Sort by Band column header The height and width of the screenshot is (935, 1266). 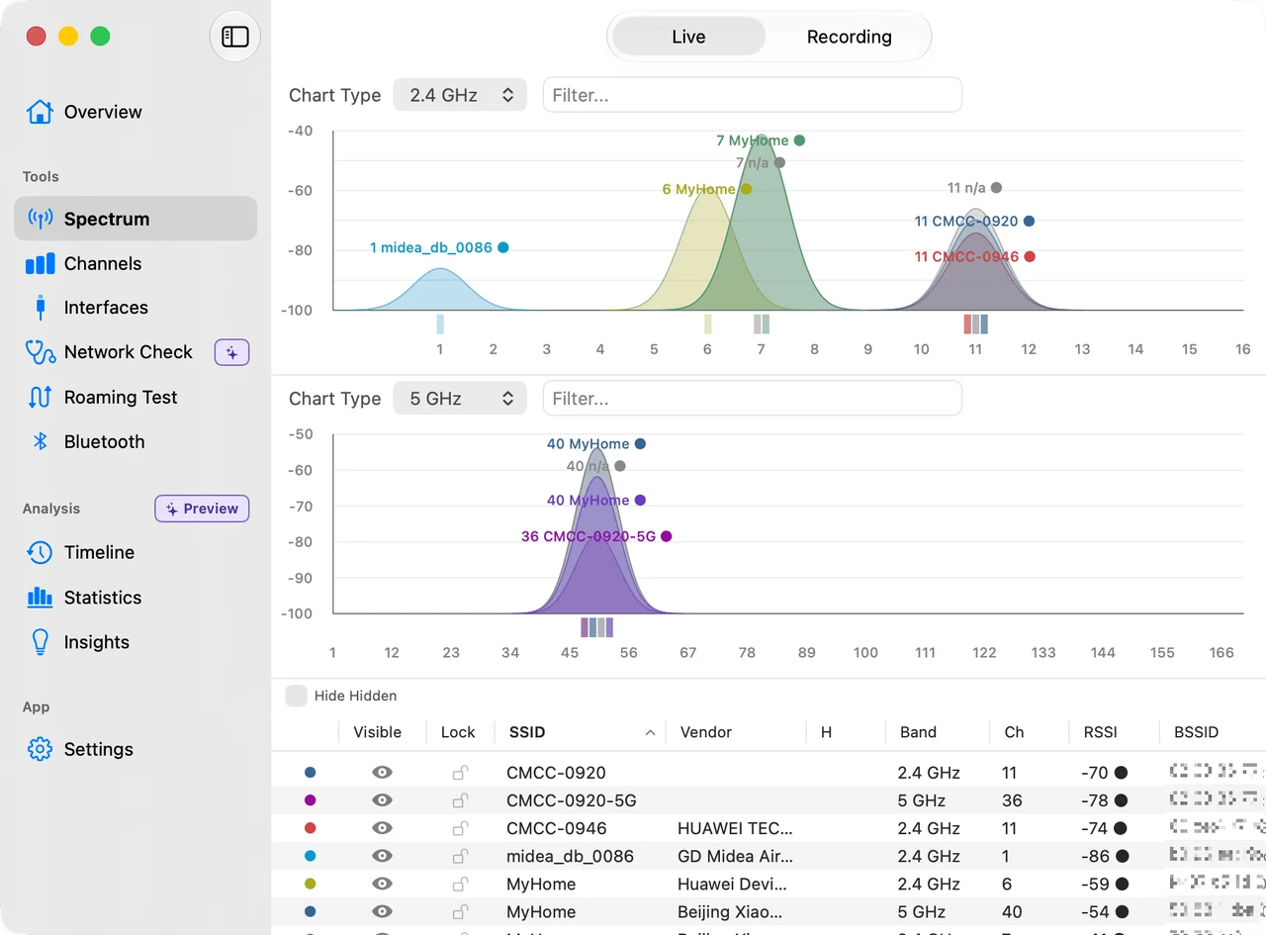coord(918,732)
